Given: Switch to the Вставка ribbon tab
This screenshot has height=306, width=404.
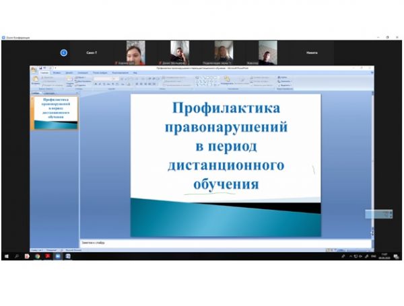Looking at the screenshot, I should [57, 73].
